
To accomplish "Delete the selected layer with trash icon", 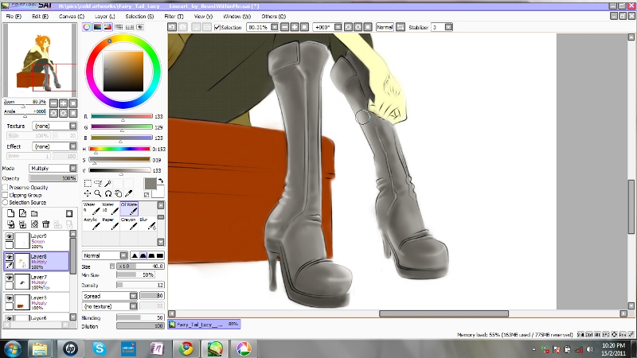I will [x=46, y=224].
